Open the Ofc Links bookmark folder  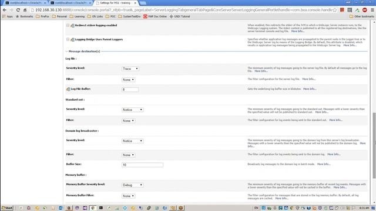point(95,16)
